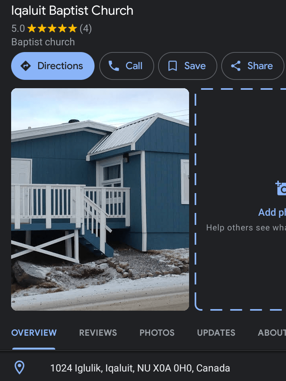Click the share nodes icon

(x=236, y=66)
